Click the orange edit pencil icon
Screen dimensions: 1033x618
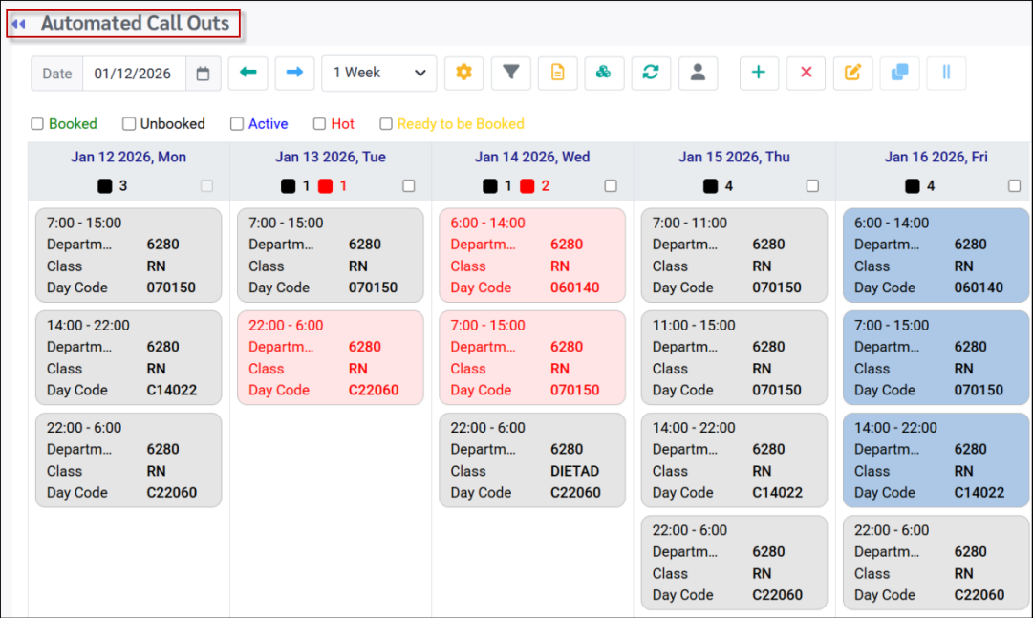point(852,74)
